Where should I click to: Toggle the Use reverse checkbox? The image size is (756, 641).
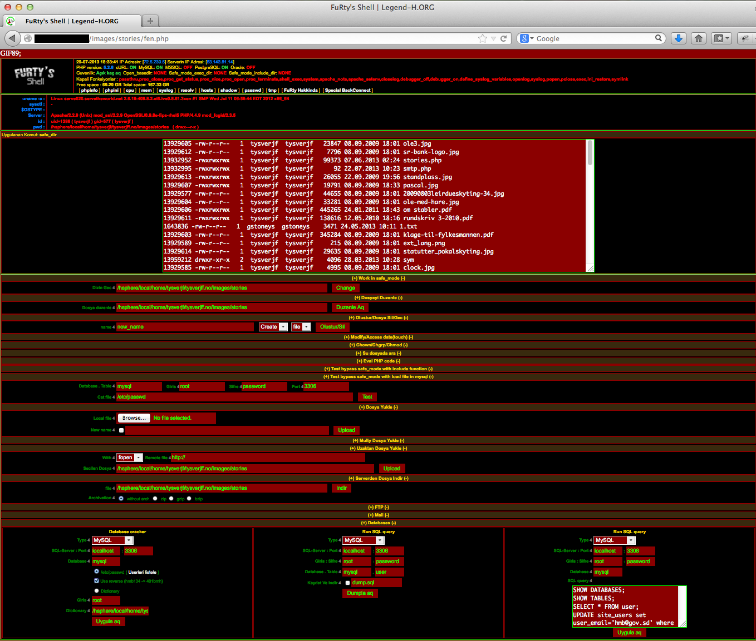97,581
